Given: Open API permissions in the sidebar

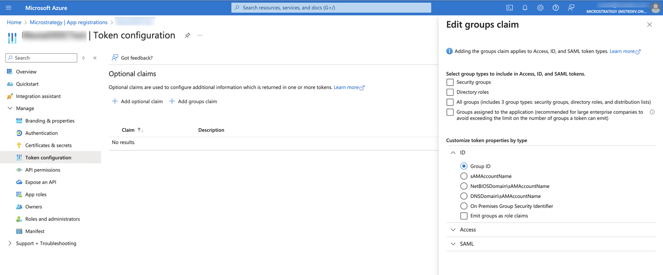Looking at the screenshot, I should click(42, 170).
